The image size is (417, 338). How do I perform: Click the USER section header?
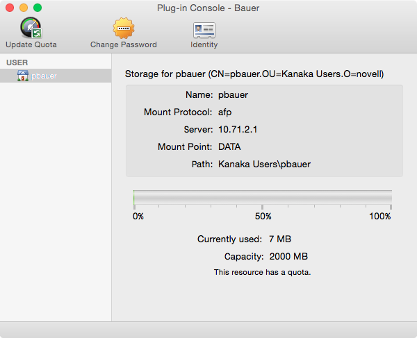(16, 62)
